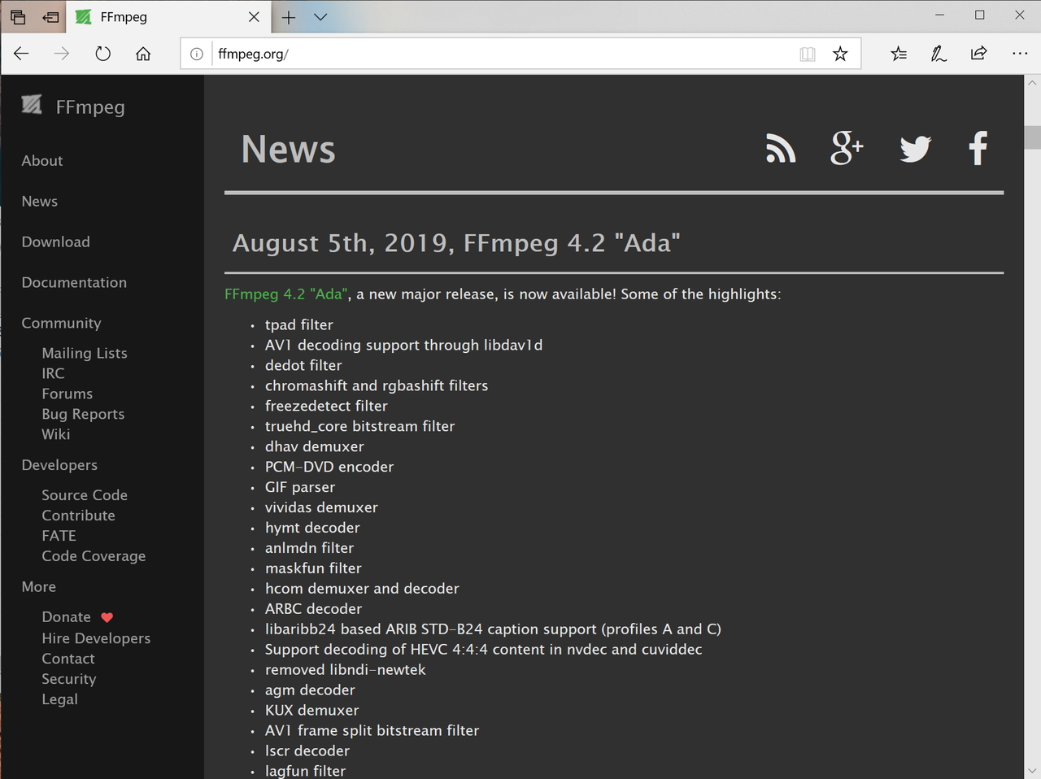This screenshot has height=779, width=1041.
Task: Click the FFmpeg logo in the sidebar
Action: [x=31, y=105]
